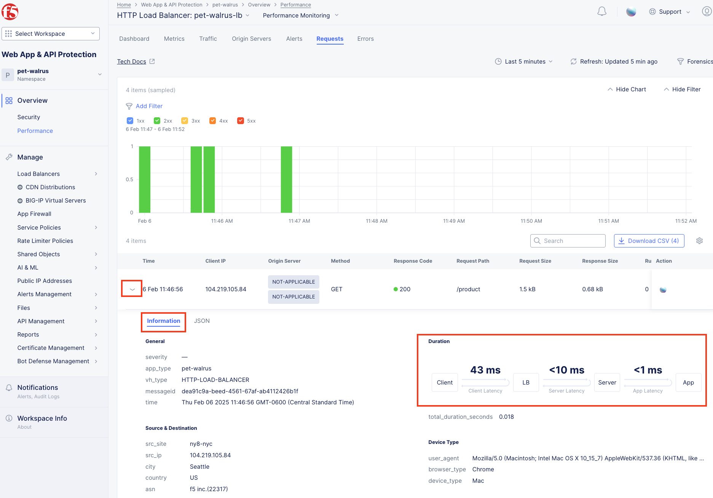The height and width of the screenshot is (498, 713).
Task: Switch to the Errors tab
Action: coord(365,39)
